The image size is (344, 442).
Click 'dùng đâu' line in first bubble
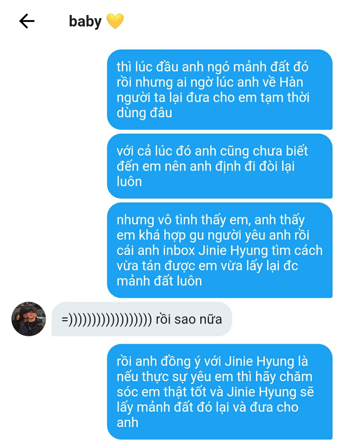pyautogui.click(x=144, y=113)
